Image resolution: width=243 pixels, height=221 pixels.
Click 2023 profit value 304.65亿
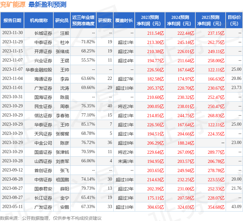coord(156,207)
